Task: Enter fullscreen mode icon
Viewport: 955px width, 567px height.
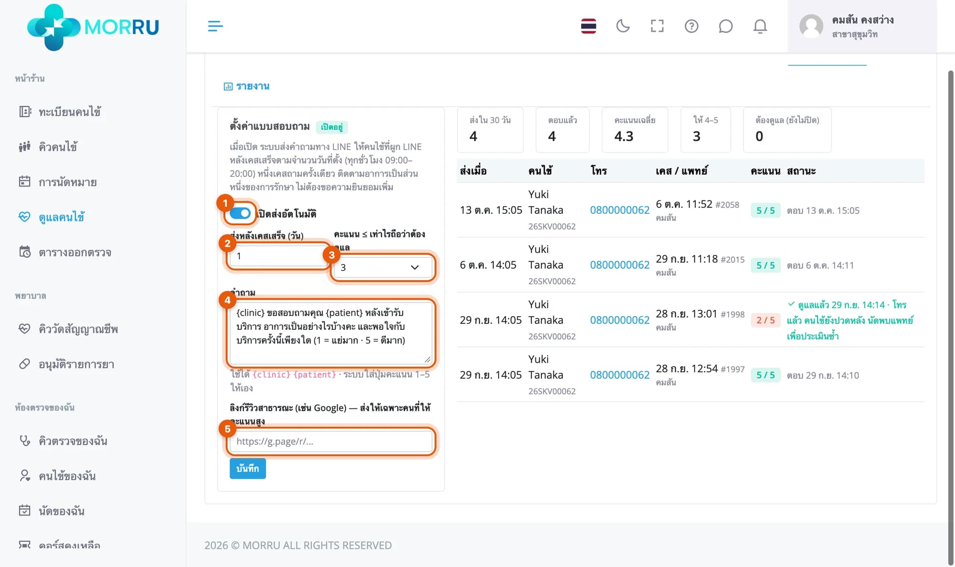Action: 657,26
